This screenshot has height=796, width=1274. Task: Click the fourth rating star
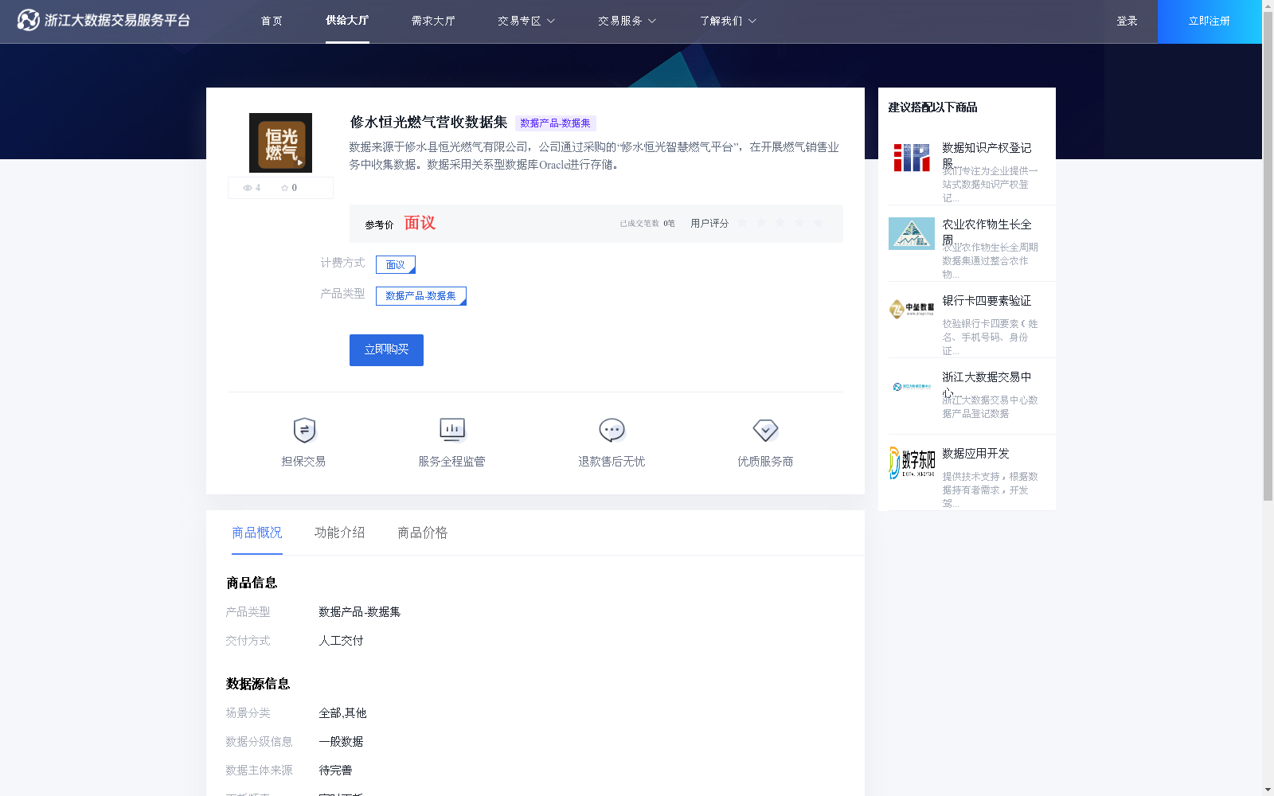click(799, 223)
